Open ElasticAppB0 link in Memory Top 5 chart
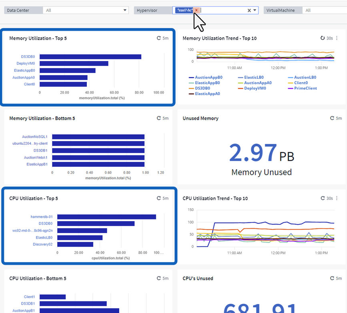 [24, 70]
